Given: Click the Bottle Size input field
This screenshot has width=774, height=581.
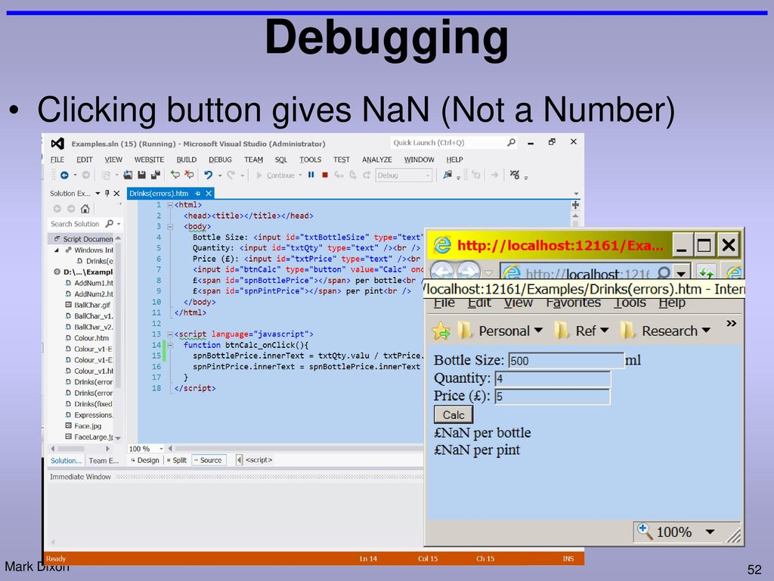Looking at the screenshot, I should (566, 361).
